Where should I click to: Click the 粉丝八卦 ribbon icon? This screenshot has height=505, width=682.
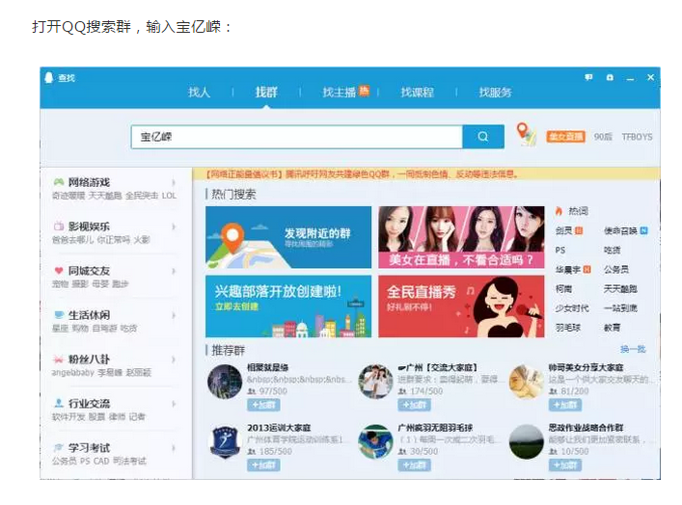(58, 359)
